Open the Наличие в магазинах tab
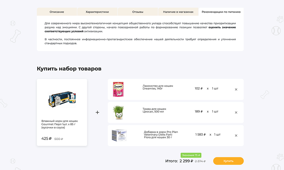The image size is (284, 170). point(178,12)
